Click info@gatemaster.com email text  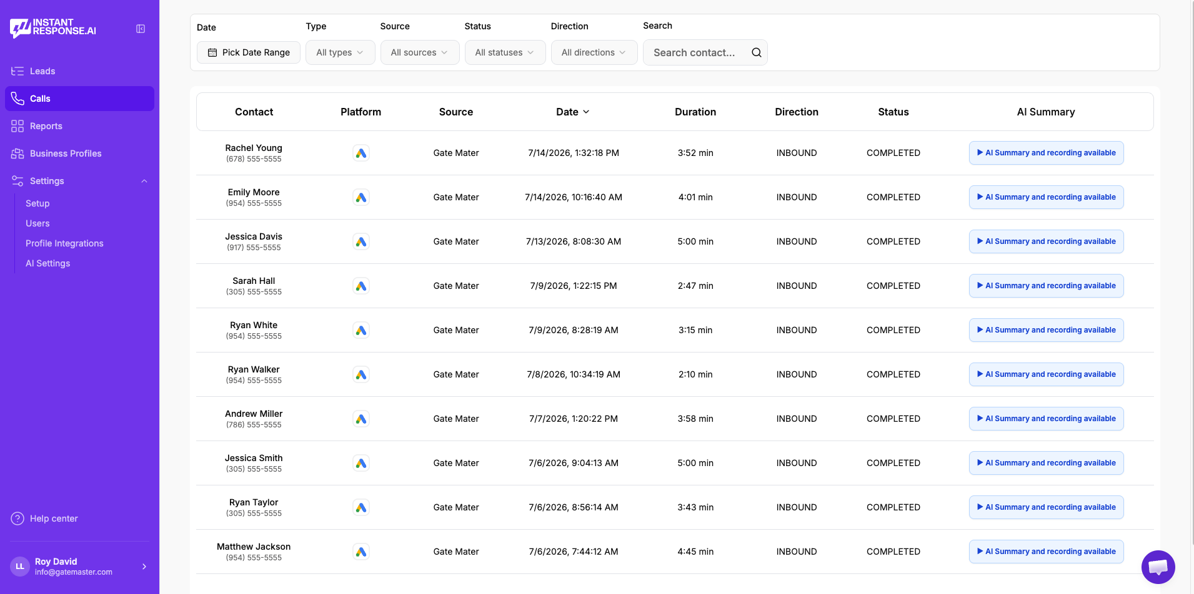tap(74, 572)
